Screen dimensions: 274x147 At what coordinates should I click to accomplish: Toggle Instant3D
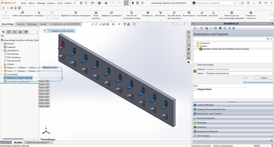[213, 14]
